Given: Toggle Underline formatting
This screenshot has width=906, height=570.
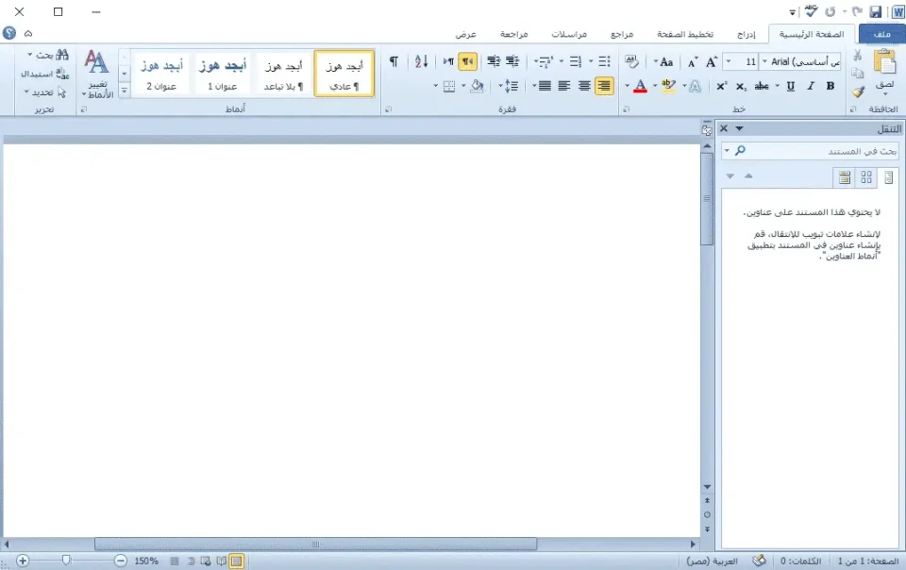Looking at the screenshot, I should [x=790, y=86].
